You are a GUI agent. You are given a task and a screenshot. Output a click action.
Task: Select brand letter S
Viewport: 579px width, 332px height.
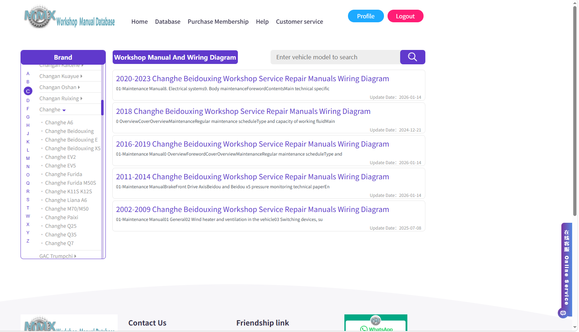[28, 200]
